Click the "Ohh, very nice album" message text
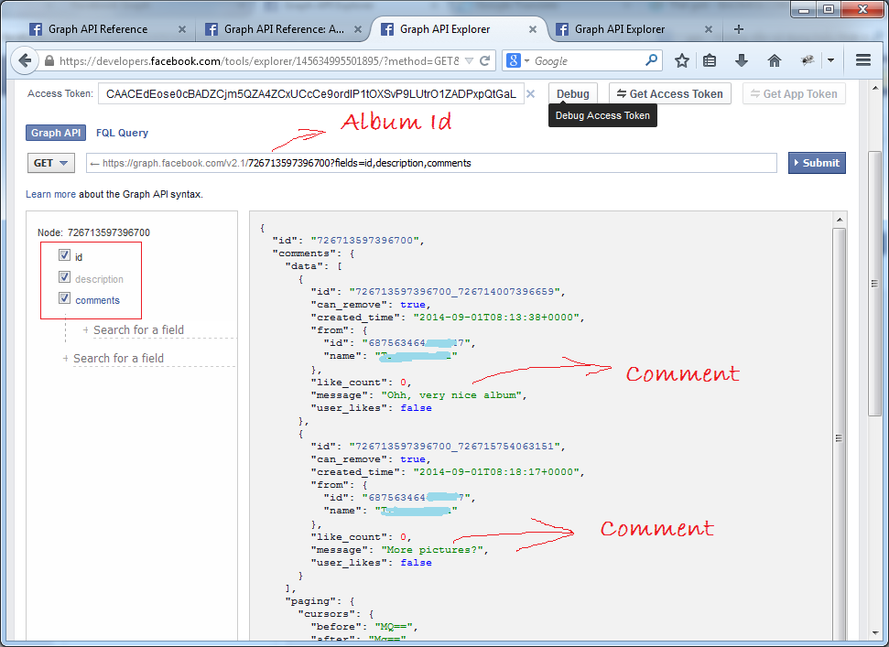 (x=453, y=395)
